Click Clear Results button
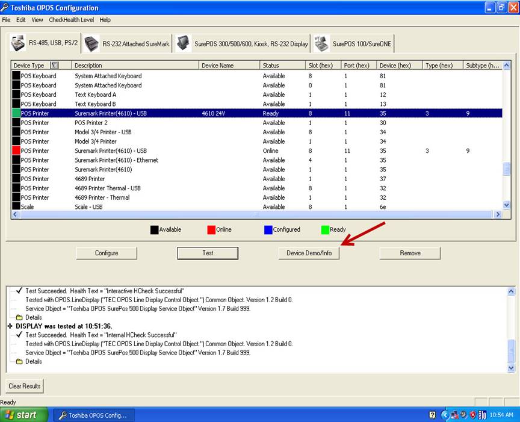This screenshot has width=520, height=422. click(24, 386)
